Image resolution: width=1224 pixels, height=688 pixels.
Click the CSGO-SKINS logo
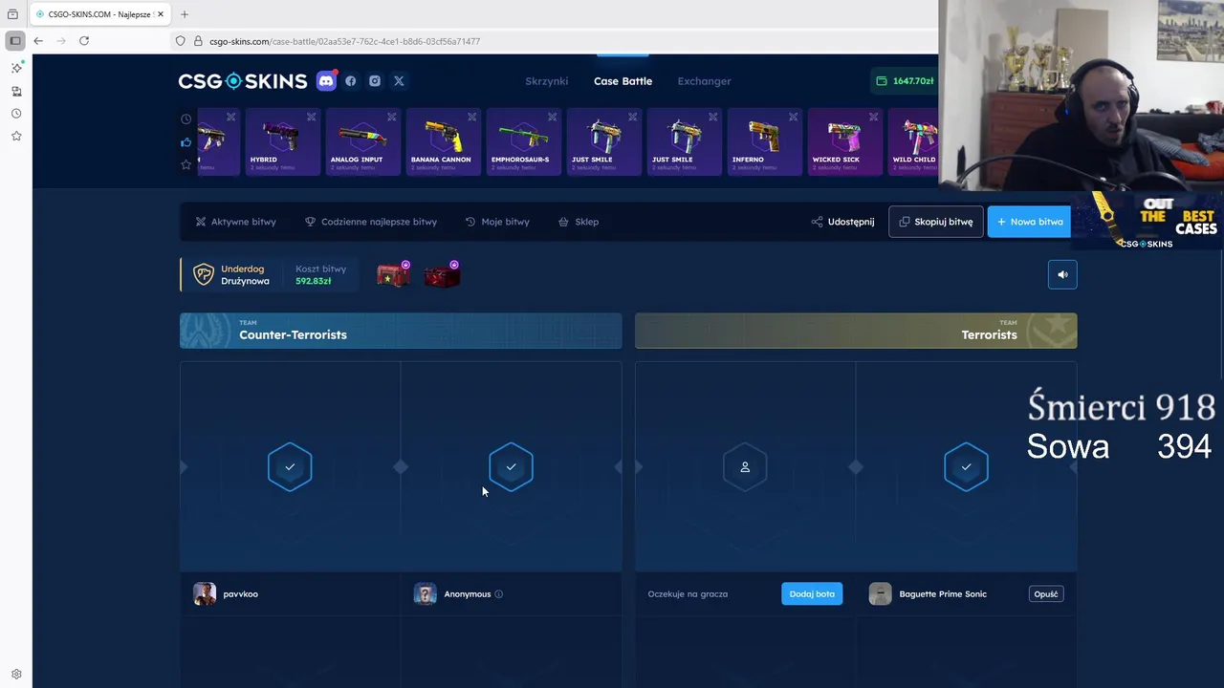click(243, 81)
